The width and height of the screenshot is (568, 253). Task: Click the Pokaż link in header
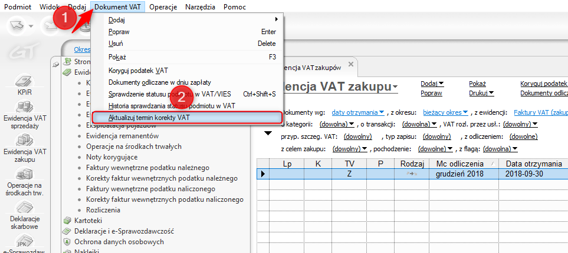pos(477,84)
